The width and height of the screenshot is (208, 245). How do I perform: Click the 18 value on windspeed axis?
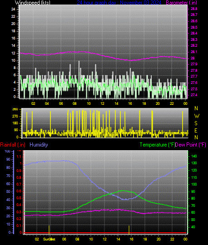click(x=13, y=31)
